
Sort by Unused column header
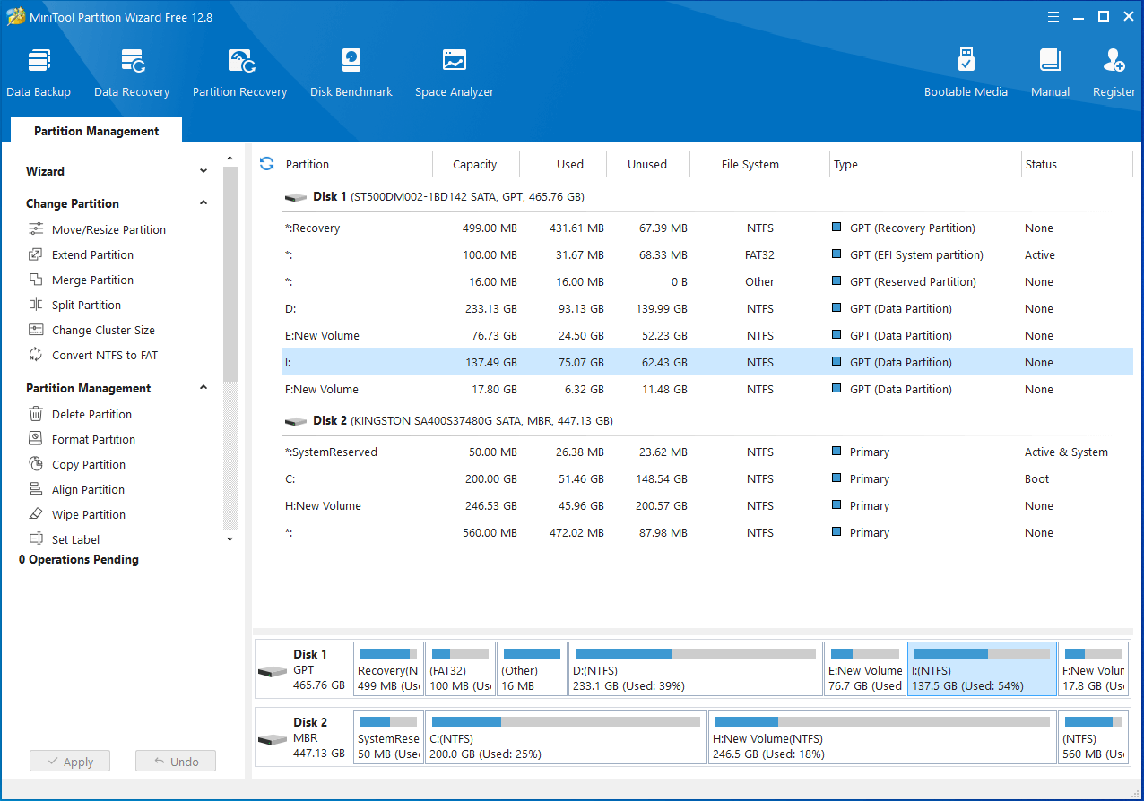click(647, 164)
